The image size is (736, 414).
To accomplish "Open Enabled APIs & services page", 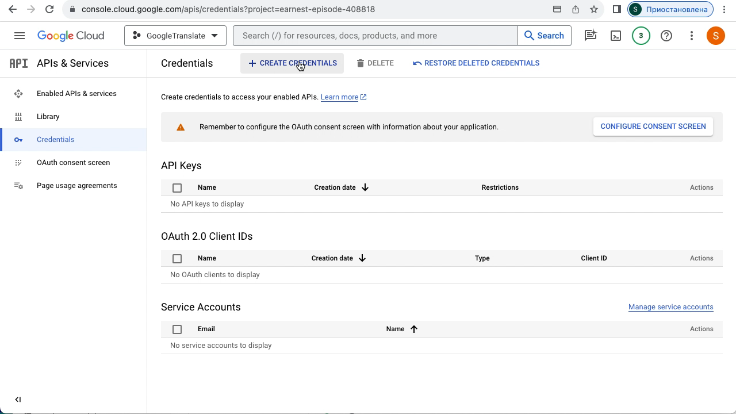I will click(76, 94).
